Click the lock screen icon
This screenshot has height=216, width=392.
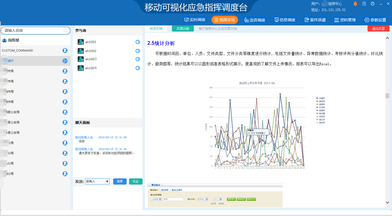tap(364, 4)
